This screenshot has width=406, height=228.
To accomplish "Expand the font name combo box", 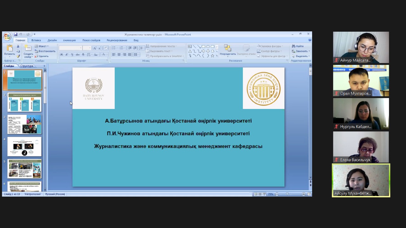I will pos(81,48).
